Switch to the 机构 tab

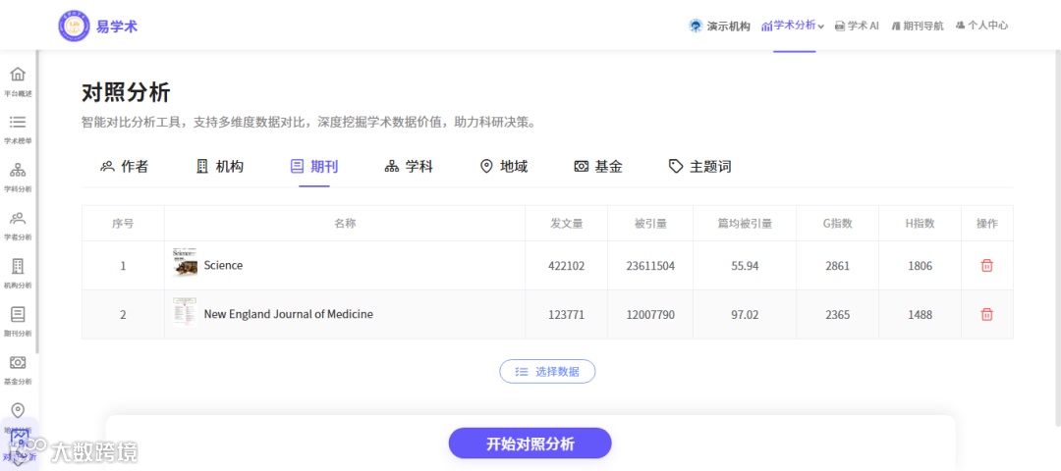pyautogui.click(x=220, y=166)
